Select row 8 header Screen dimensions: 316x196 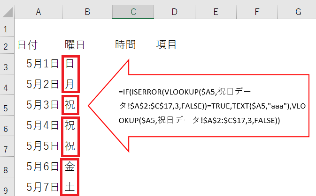point(7,167)
